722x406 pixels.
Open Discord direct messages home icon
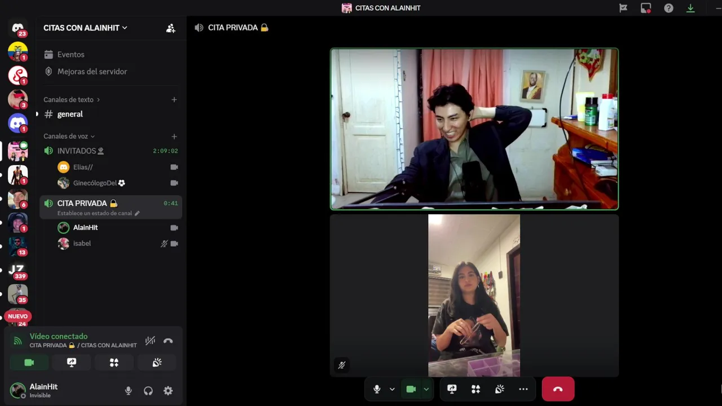pos(17,28)
